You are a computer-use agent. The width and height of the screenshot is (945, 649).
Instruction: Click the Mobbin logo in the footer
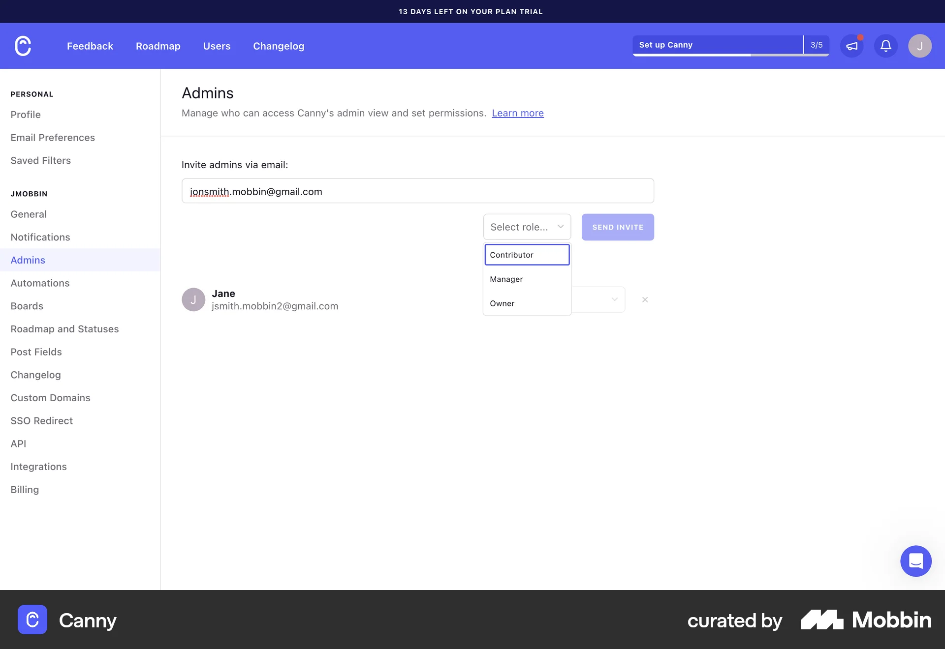pyautogui.click(x=865, y=620)
